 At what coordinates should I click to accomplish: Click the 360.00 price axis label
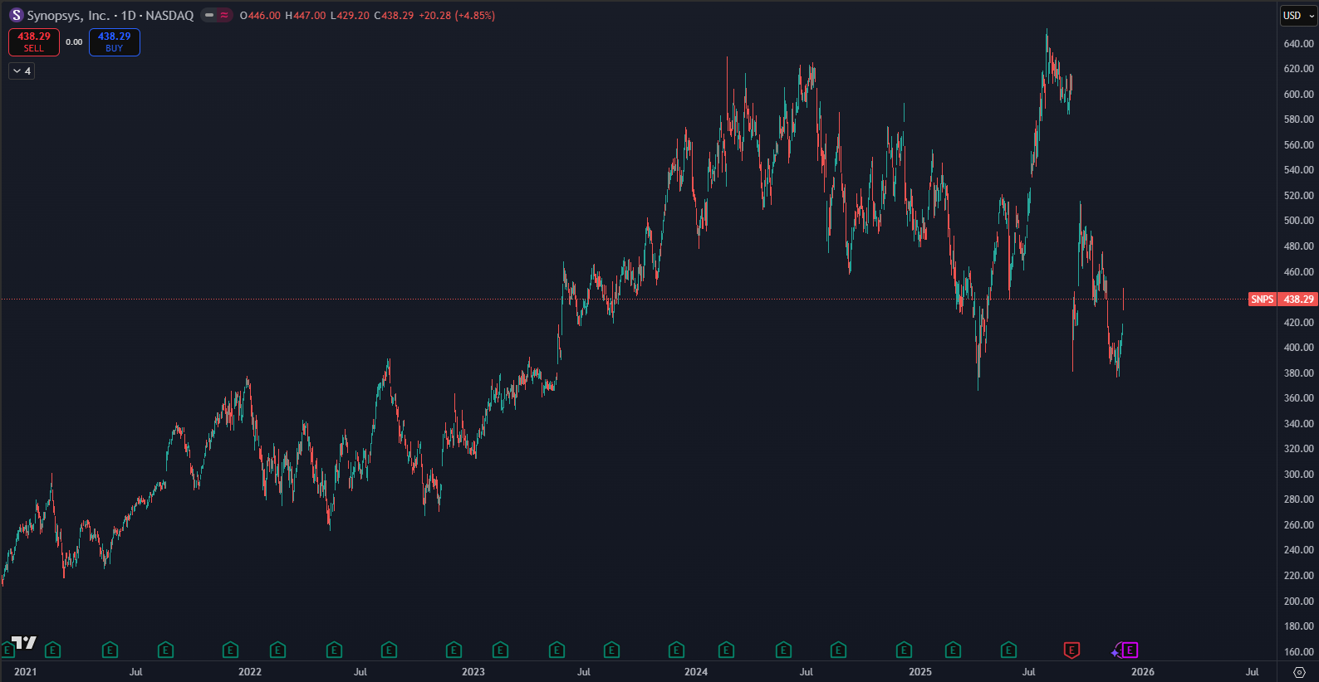pyautogui.click(x=1298, y=398)
